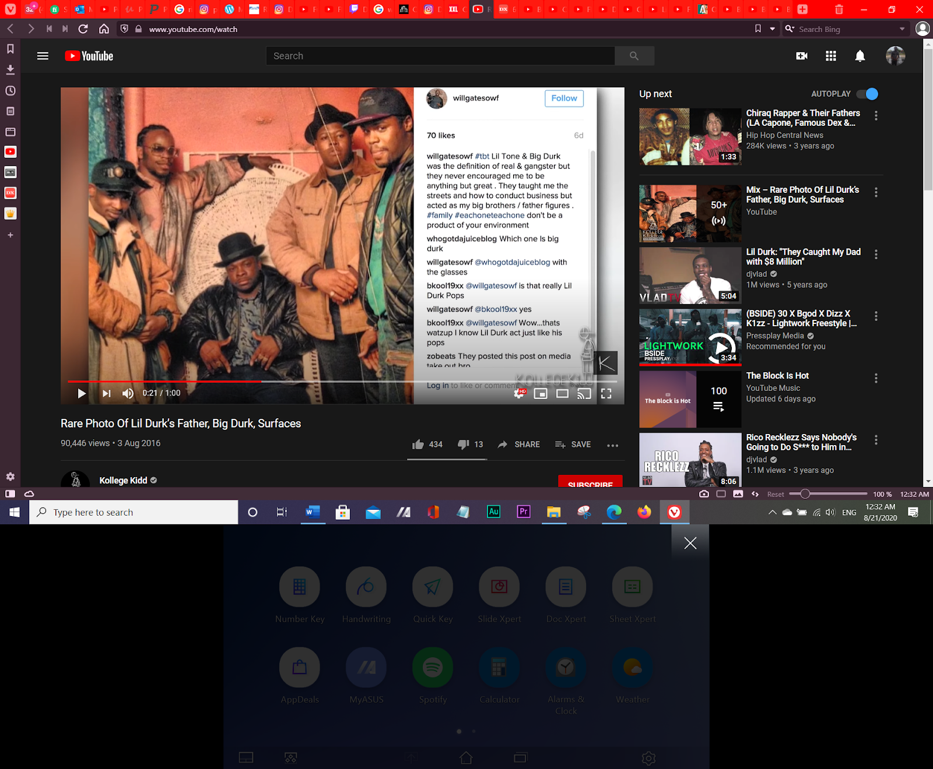The height and width of the screenshot is (769, 933).
Task: Turn off the Autoplay switch
Action: coord(867,94)
